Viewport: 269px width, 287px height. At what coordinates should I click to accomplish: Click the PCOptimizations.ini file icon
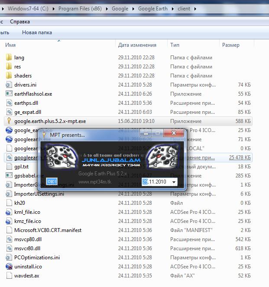click(9, 258)
